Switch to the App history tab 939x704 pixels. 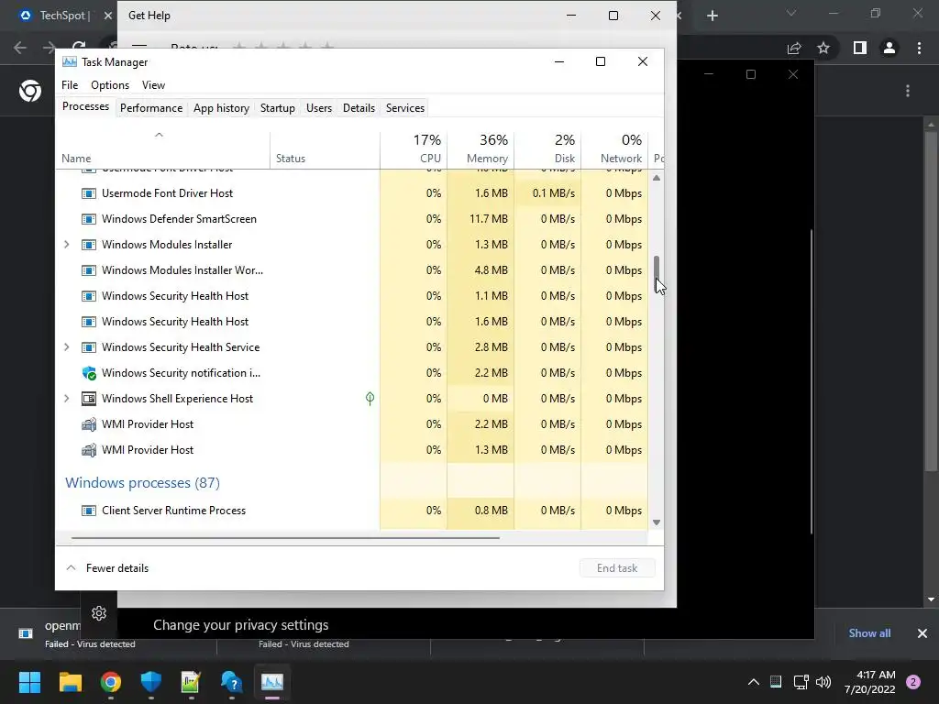point(221,108)
